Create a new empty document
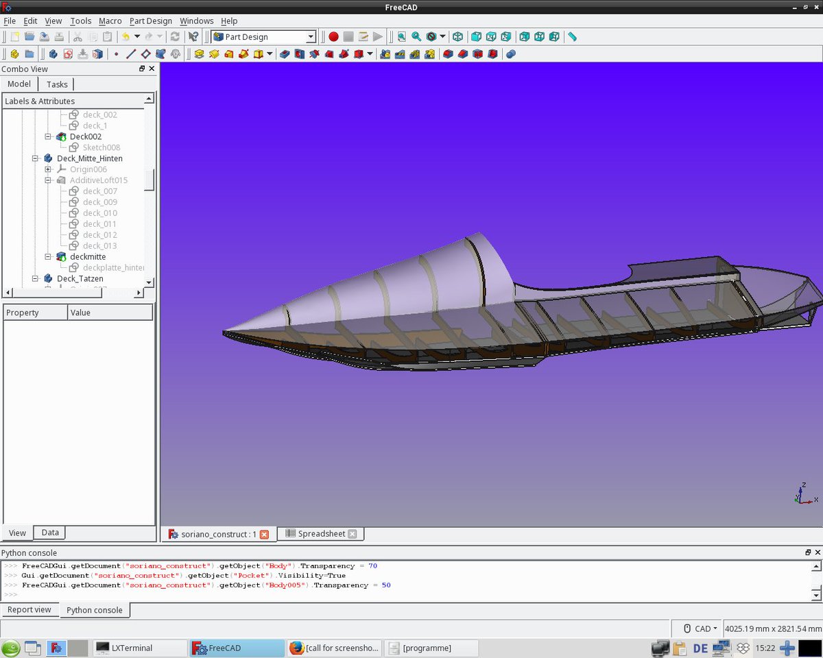The image size is (823, 658). [x=14, y=36]
